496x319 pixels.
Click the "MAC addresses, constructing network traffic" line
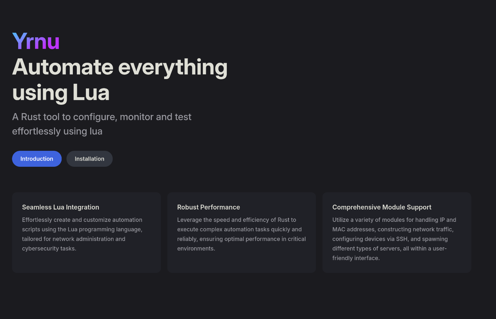[x=393, y=229]
